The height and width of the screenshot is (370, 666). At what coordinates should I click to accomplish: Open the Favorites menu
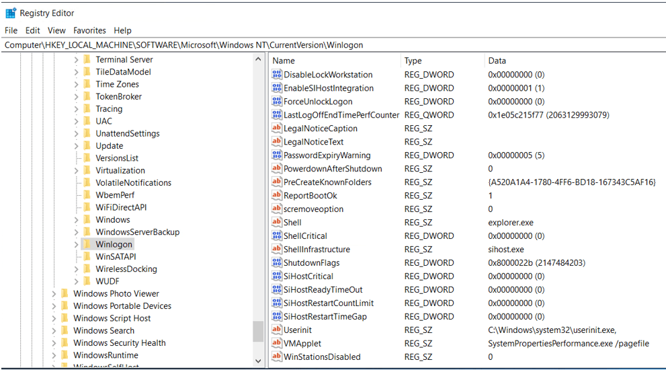(x=89, y=30)
